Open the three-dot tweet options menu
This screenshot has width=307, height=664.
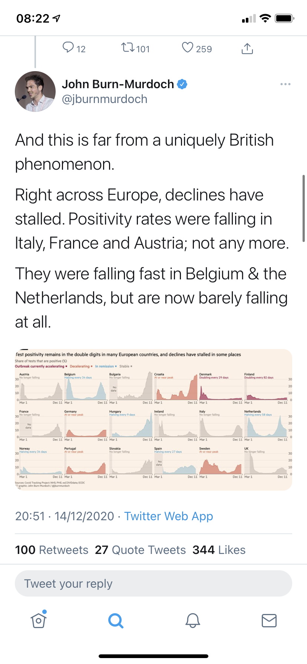pos(285,84)
